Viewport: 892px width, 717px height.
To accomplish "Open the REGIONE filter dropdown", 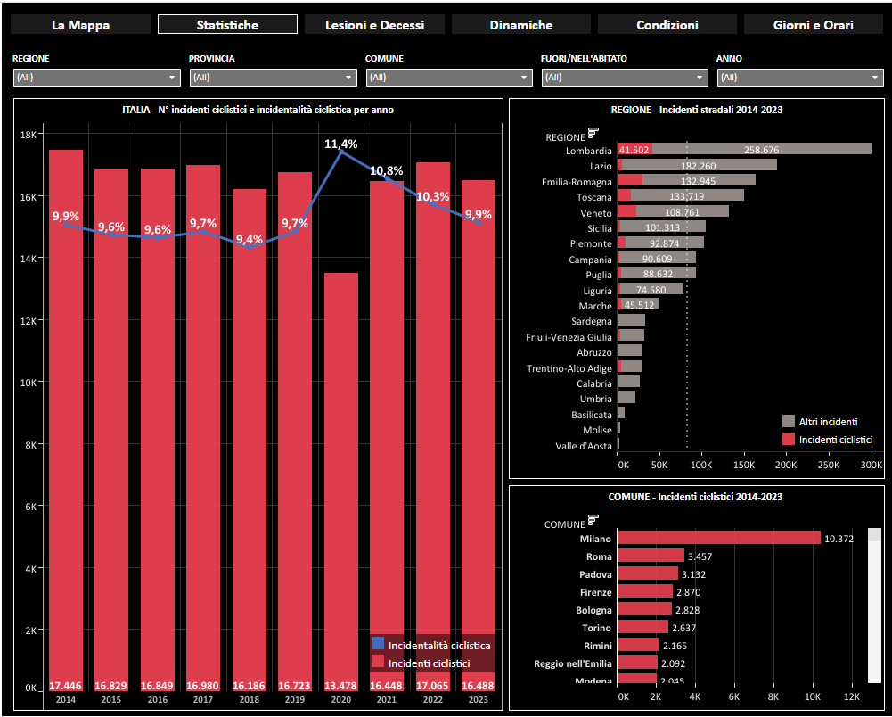I will [97, 78].
